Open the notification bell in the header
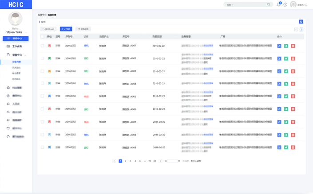Screen dimensions: 313x194 (278, 5)
